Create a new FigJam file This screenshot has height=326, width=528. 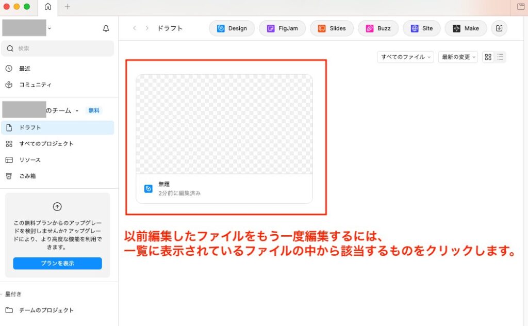282,28
